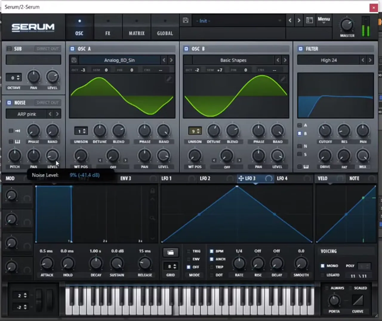Open the Init preset name dropdown
Image resolution: width=382 pixels, height=321 pixels.
click(239, 21)
